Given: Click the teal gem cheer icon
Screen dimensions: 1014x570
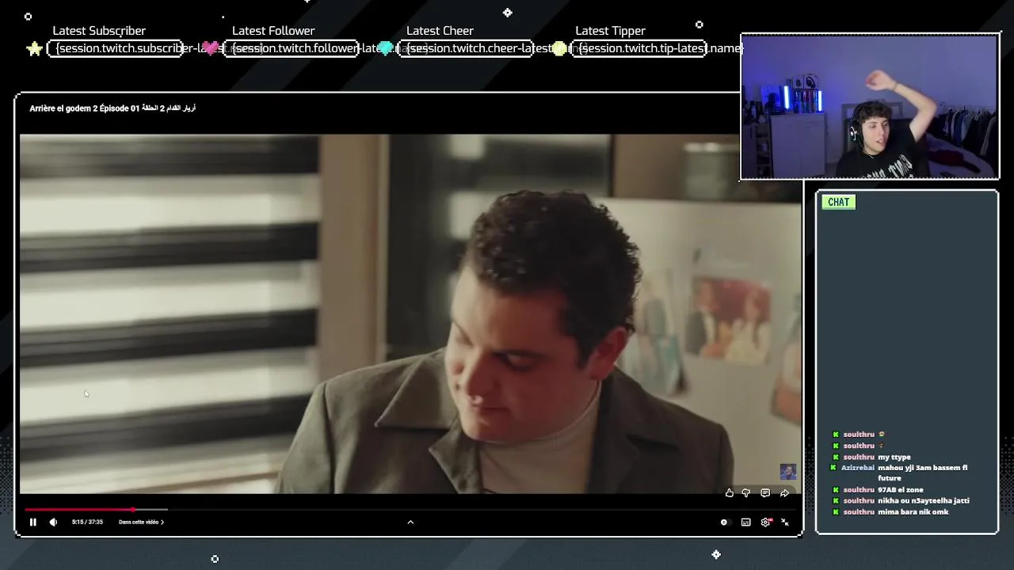Looking at the screenshot, I should 385,49.
